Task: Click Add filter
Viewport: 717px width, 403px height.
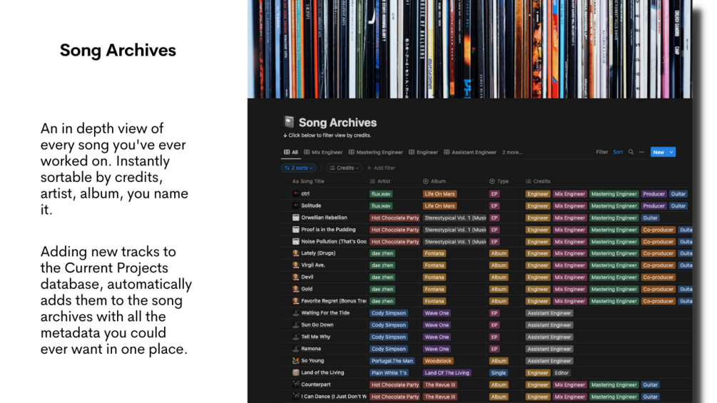Action: point(381,168)
